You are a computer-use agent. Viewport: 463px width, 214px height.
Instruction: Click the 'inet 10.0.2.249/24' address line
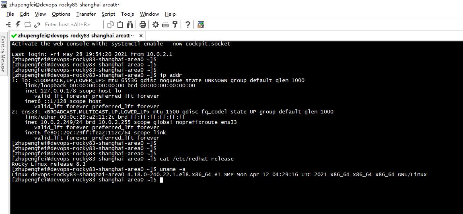(131, 122)
